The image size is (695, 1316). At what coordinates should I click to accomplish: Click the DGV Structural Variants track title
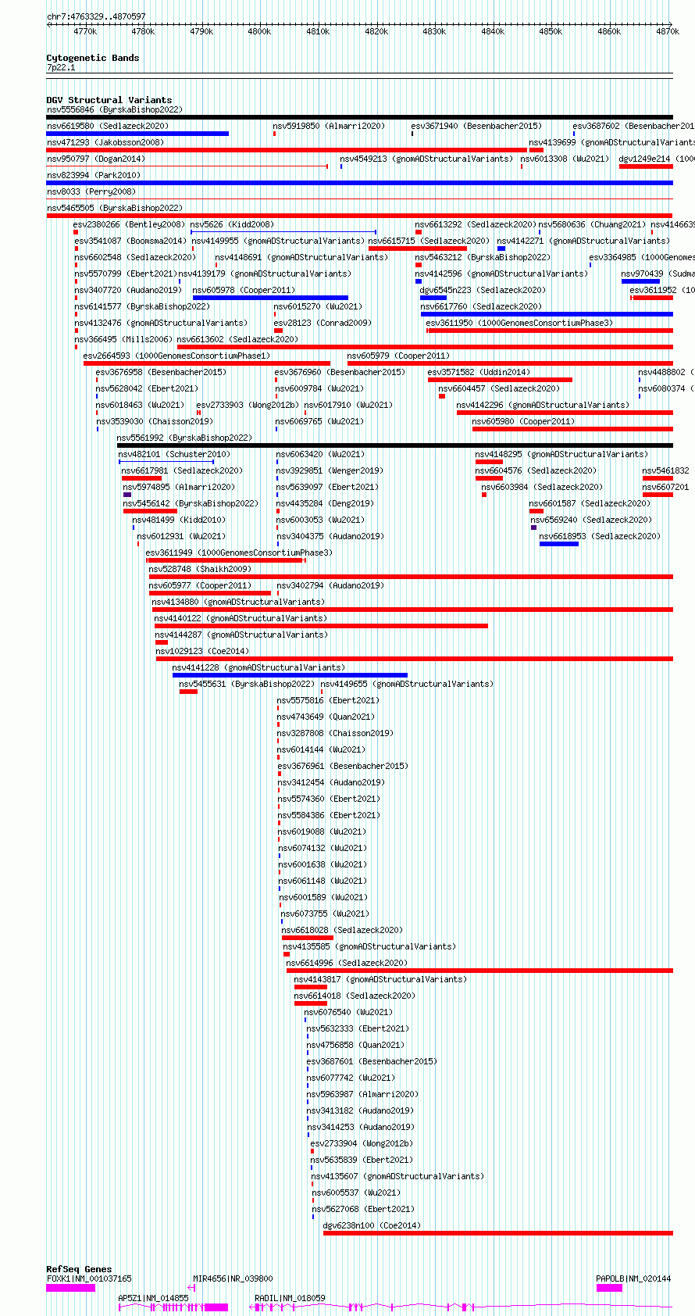(x=109, y=100)
